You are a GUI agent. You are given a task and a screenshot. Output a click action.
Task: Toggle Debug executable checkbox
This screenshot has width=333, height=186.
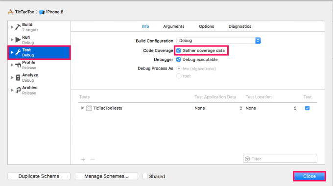178,59
